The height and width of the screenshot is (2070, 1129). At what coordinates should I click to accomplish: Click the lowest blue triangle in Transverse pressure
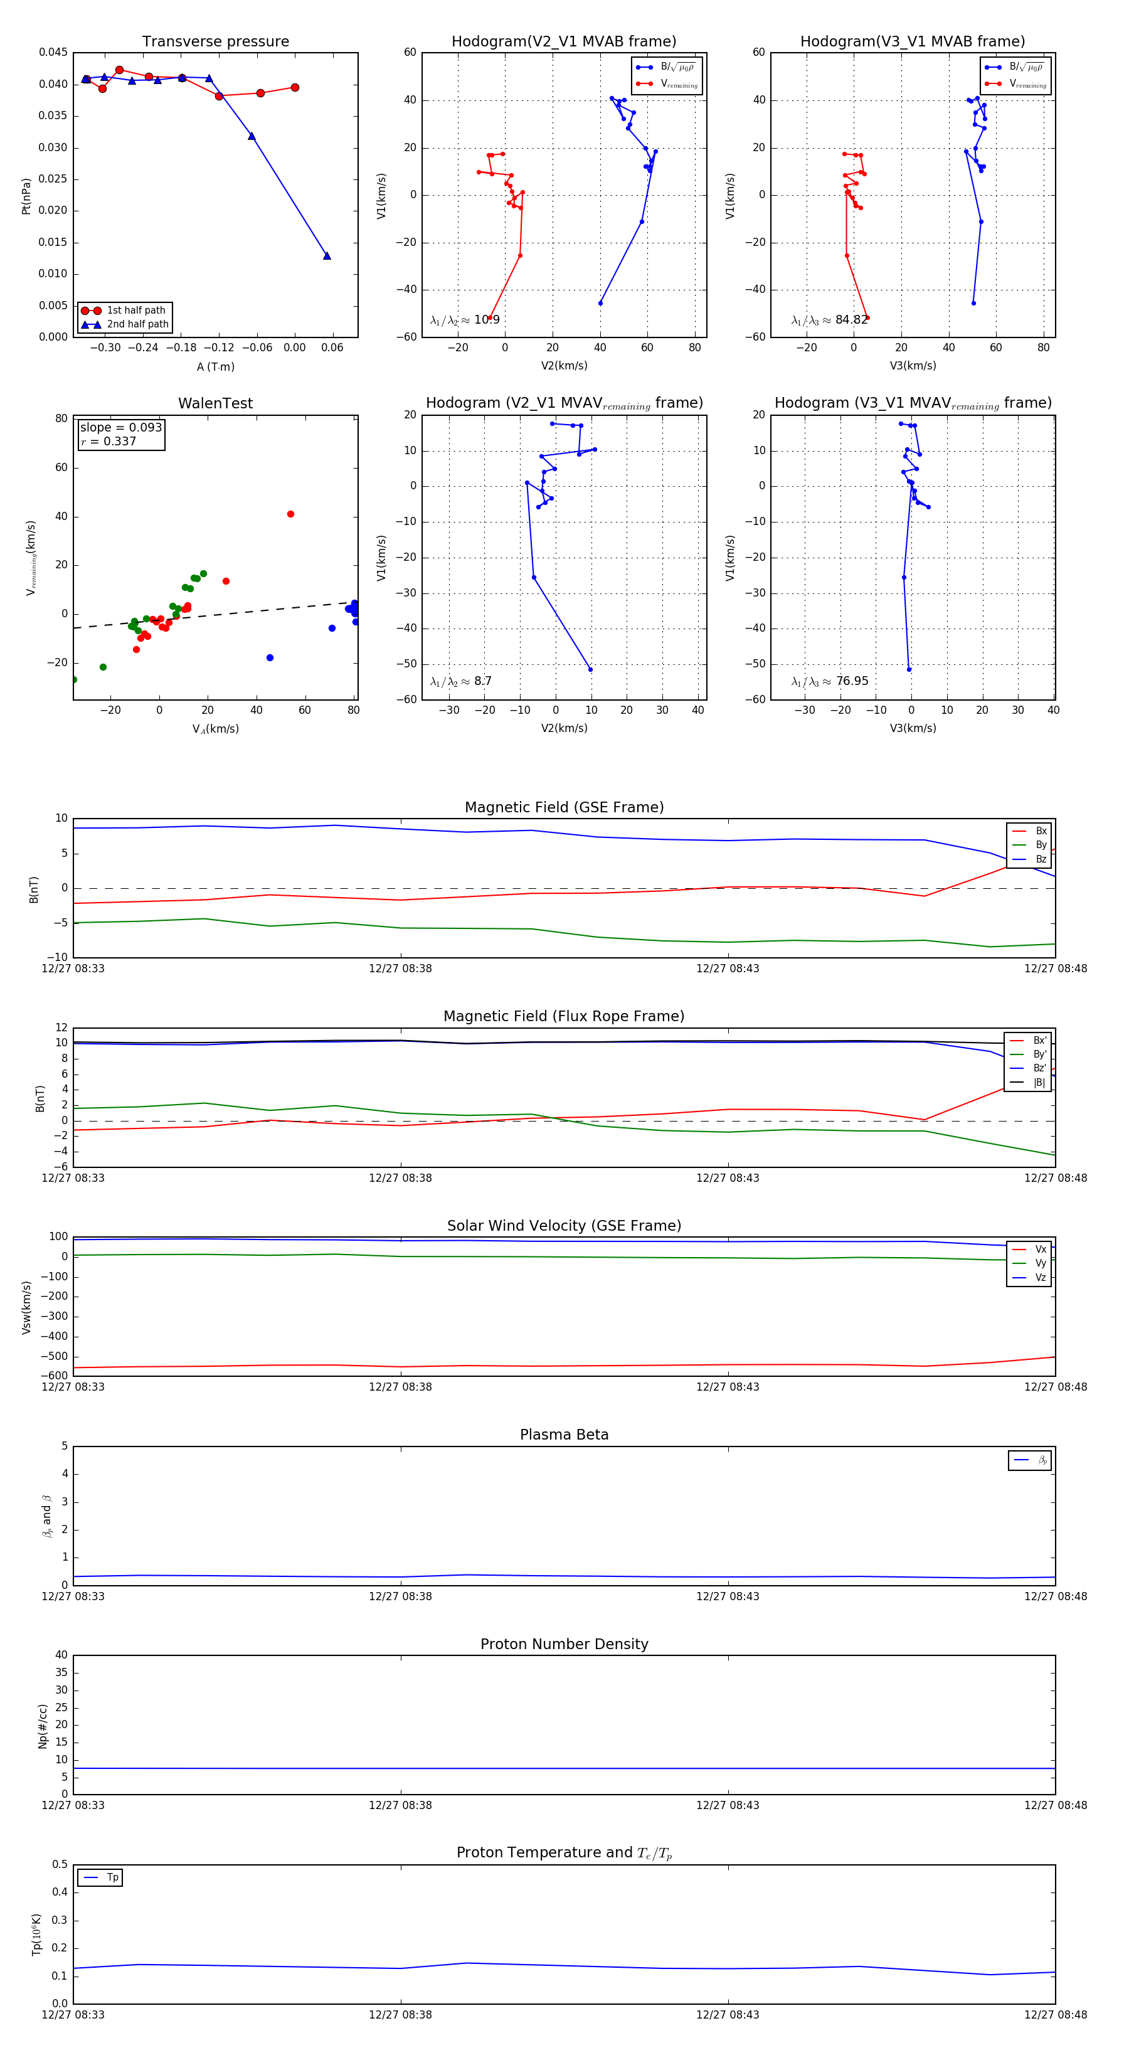[x=327, y=255]
